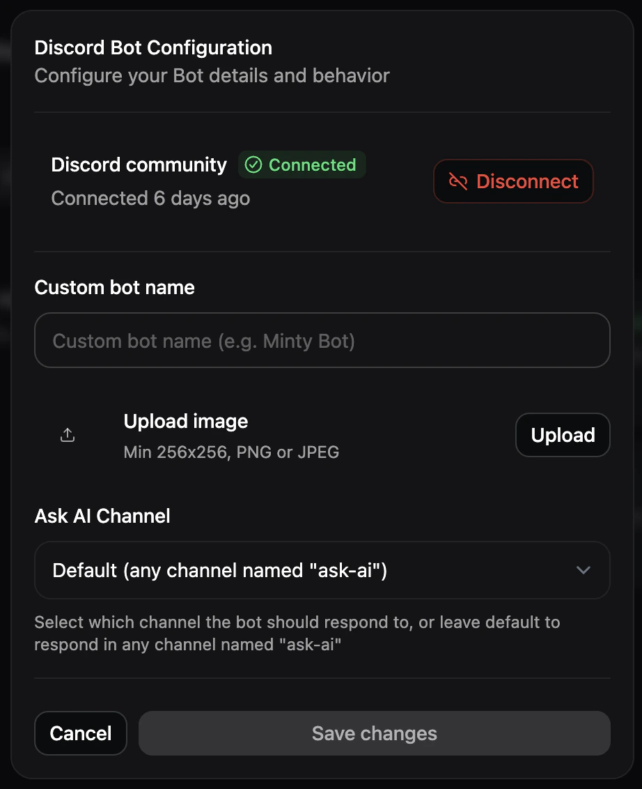Click the upload tray icon beside Upload image

[67, 434]
